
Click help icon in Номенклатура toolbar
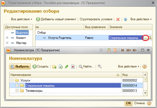(x=145, y=66)
